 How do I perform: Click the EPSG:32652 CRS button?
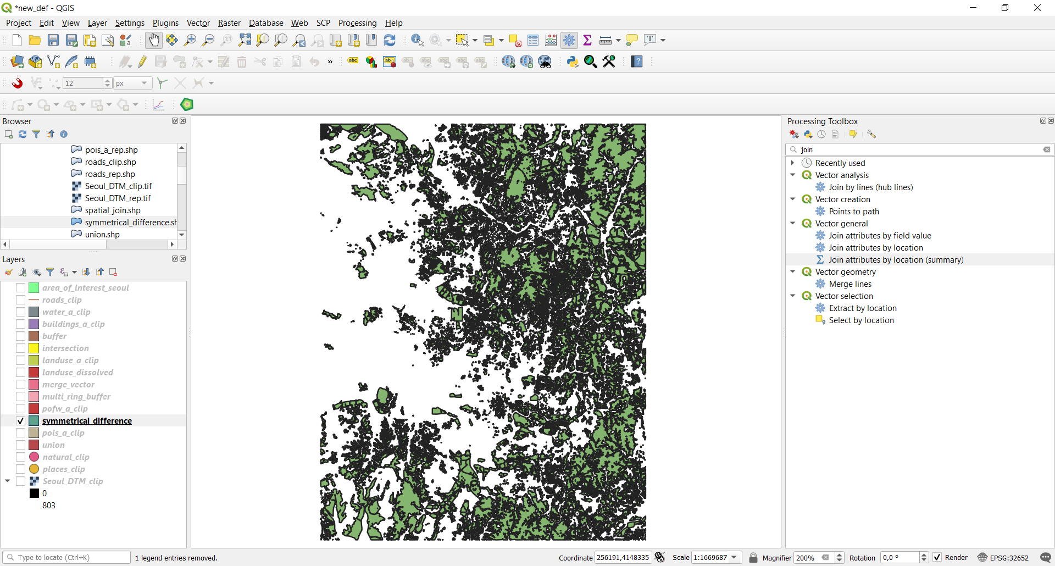click(1003, 558)
